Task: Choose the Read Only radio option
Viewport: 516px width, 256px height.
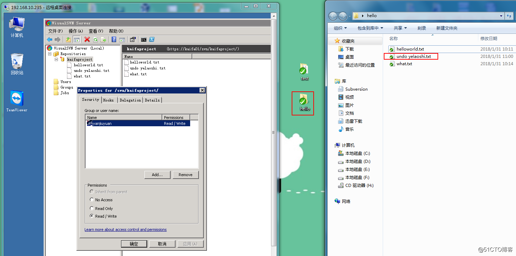Action: pos(92,208)
